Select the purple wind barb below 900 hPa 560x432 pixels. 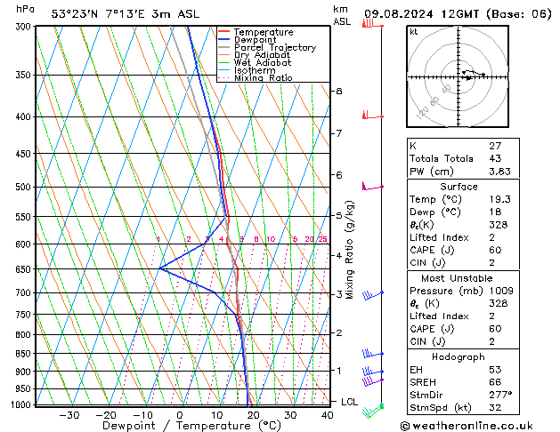point(372,381)
